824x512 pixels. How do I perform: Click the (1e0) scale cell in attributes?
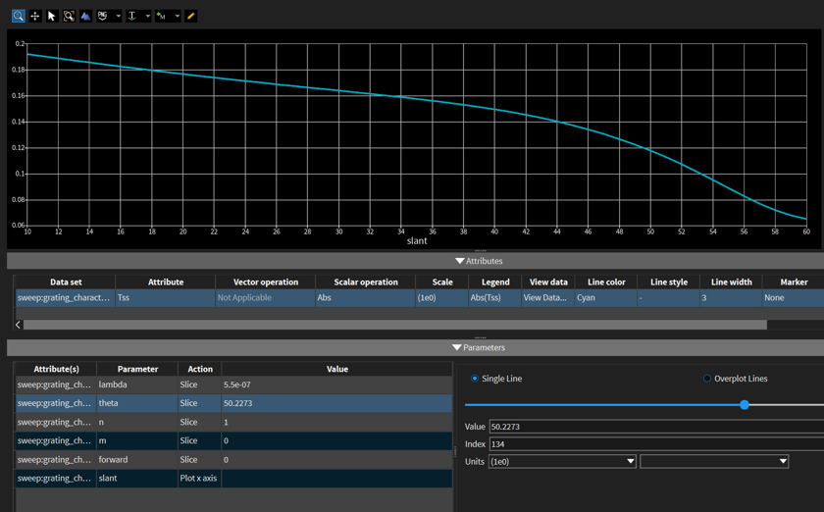pyautogui.click(x=441, y=297)
